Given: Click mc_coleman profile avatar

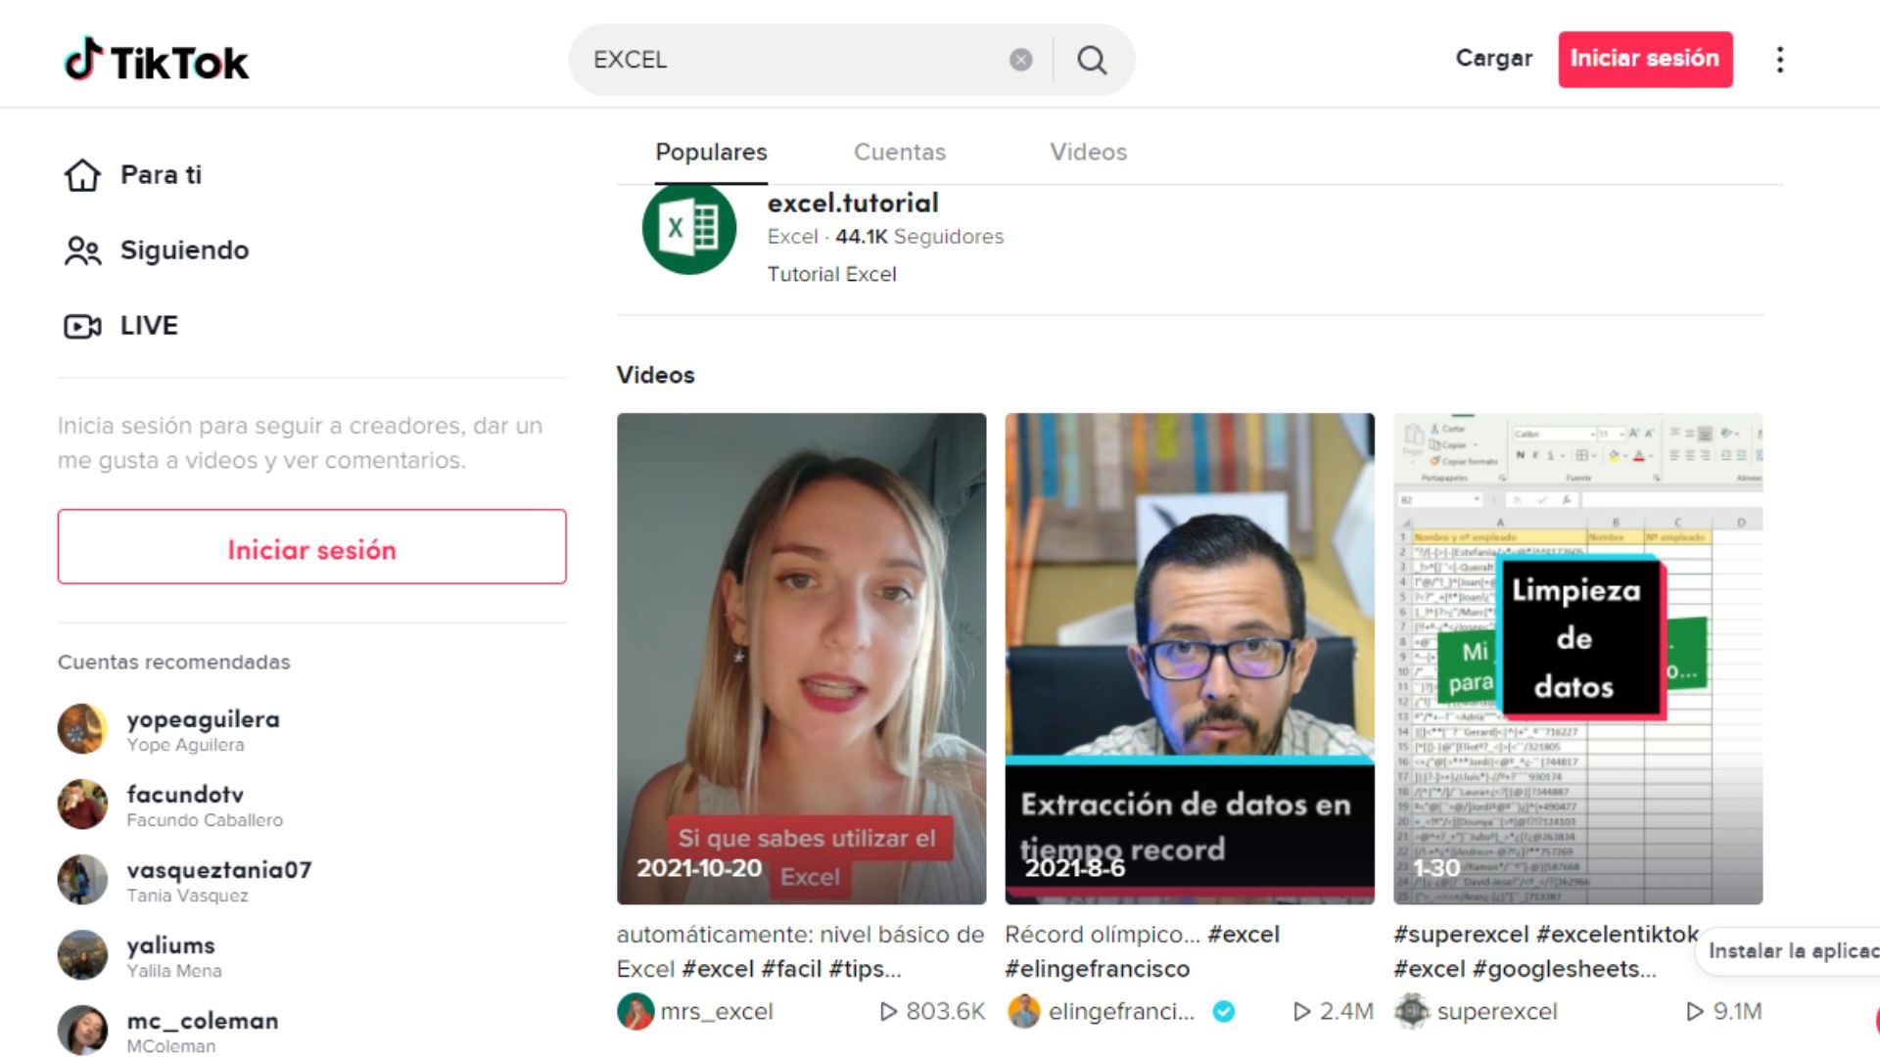Looking at the screenshot, I should coord(82,1031).
